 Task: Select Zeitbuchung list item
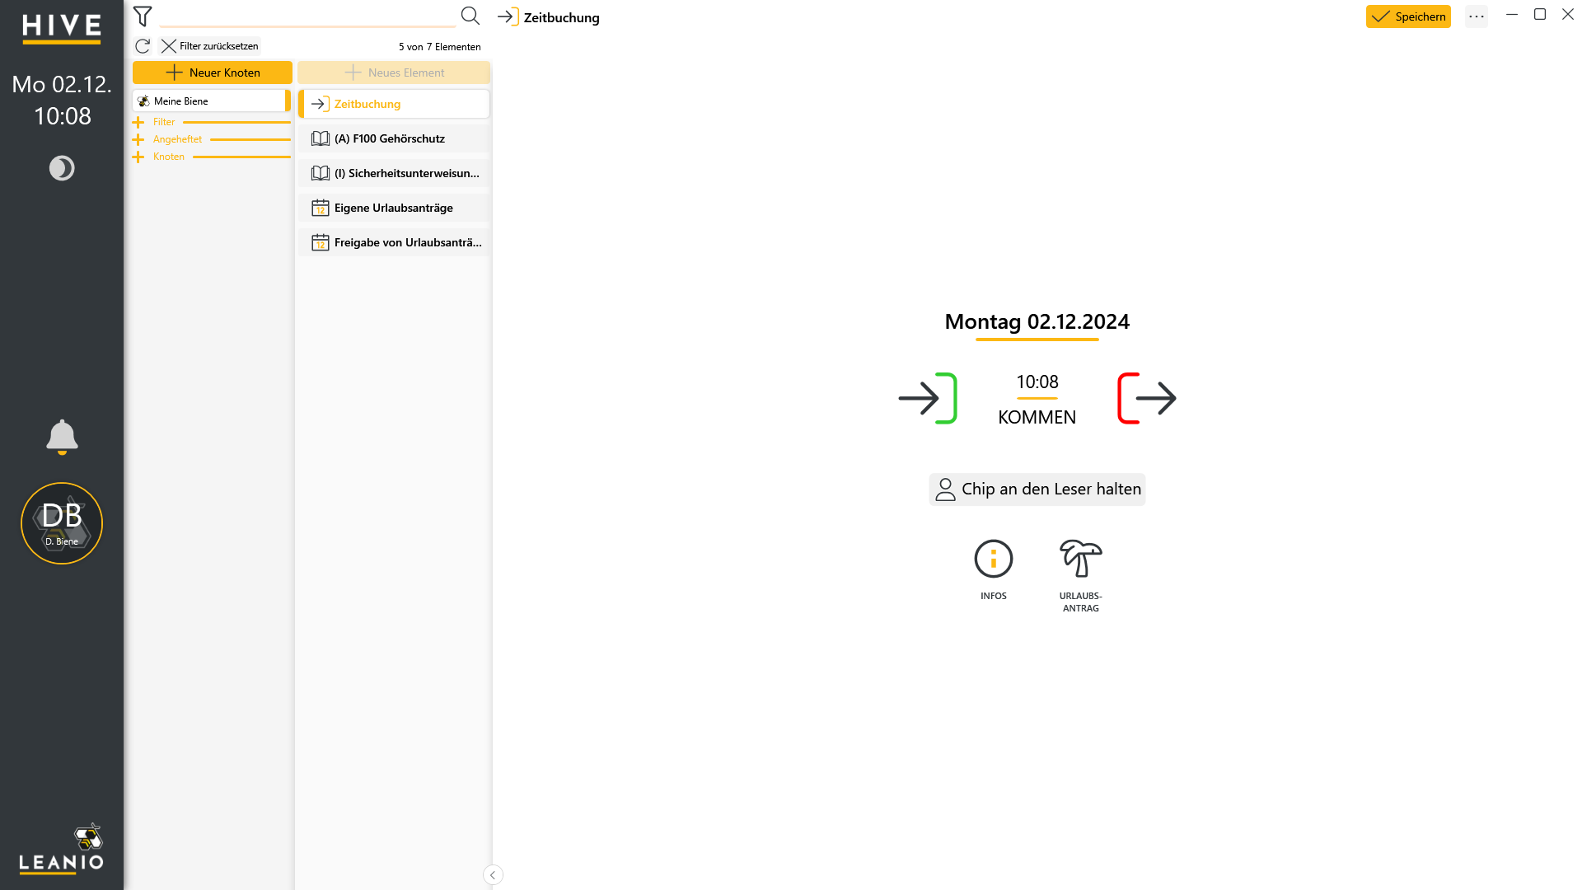394,104
